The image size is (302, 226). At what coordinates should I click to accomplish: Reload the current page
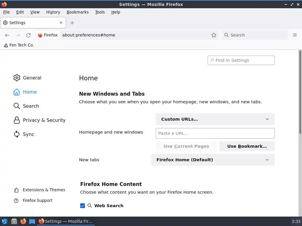pyautogui.click(x=28, y=35)
